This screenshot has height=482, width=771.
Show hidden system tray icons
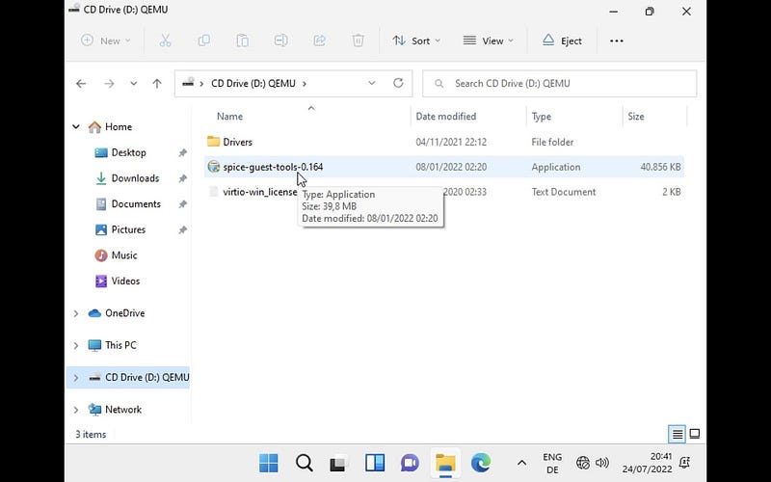pyautogui.click(x=521, y=463)
